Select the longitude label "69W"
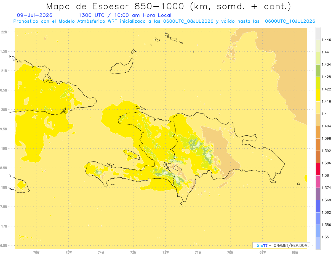 pyautogui.click(x=263, y=252)
